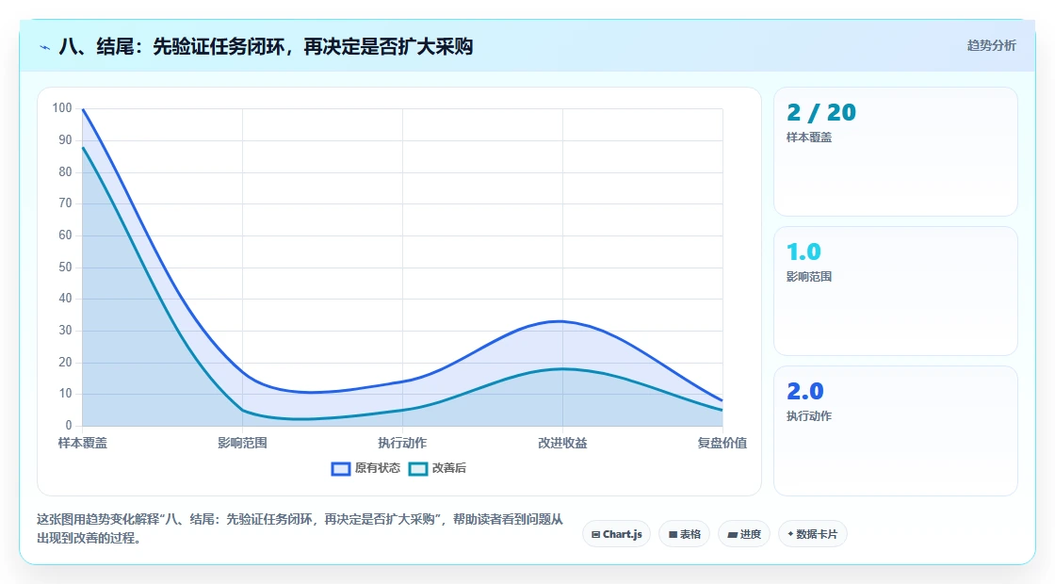Click the 样本覆盖 x-axis label
The width and height of the screenshot is (1055, 584).
[83, 443]
